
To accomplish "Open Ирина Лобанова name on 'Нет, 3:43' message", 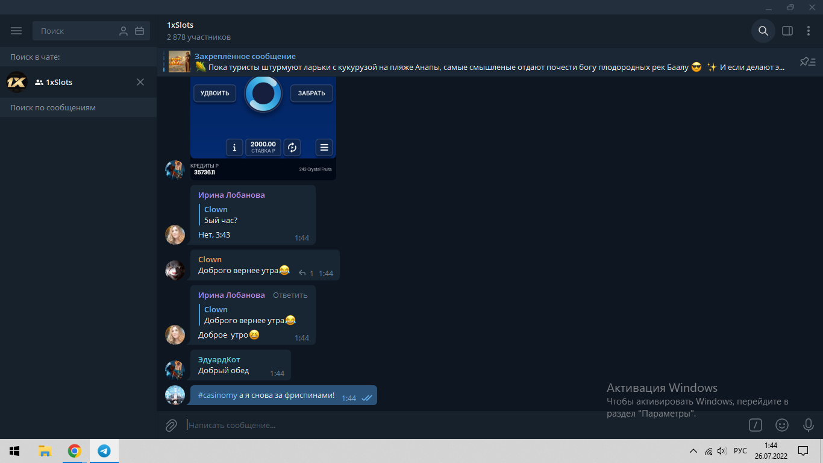I will pos(231,195).
